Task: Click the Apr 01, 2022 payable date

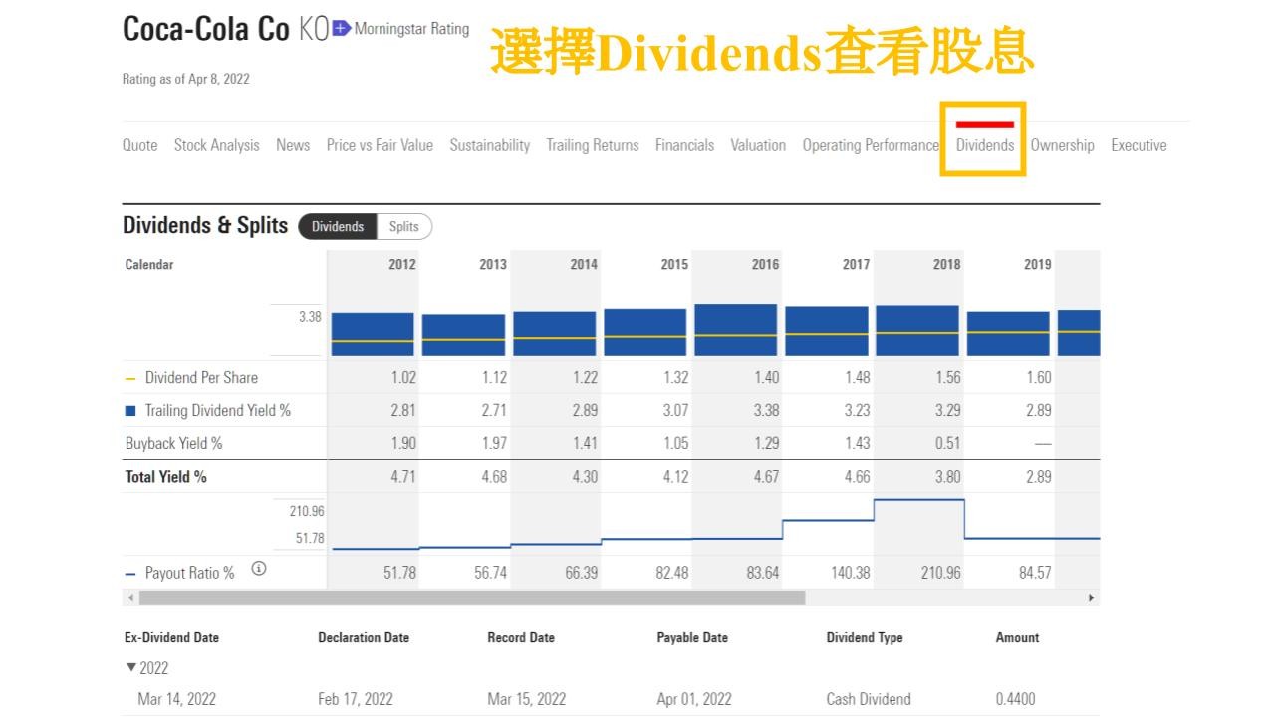Action: tap(694, 699)
